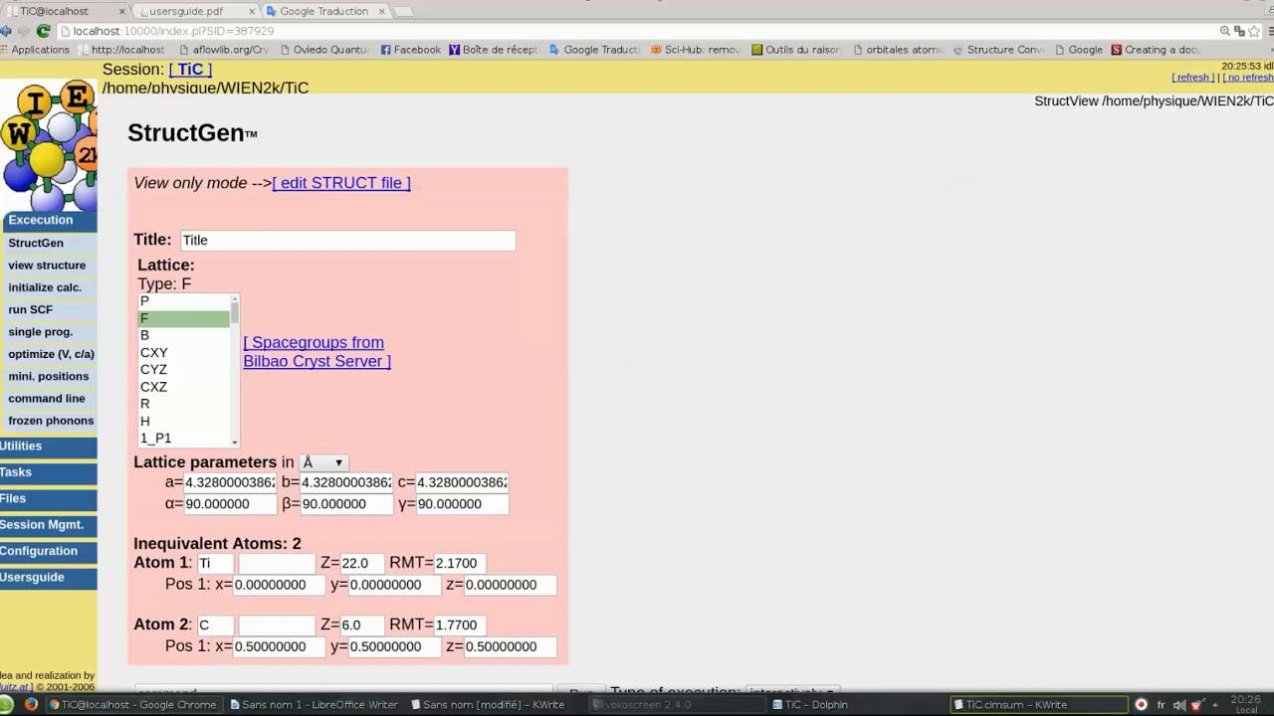The width and height of the screenshot is (1274, 716).
Task: Open the Utilities menu section
Action: 49,447
